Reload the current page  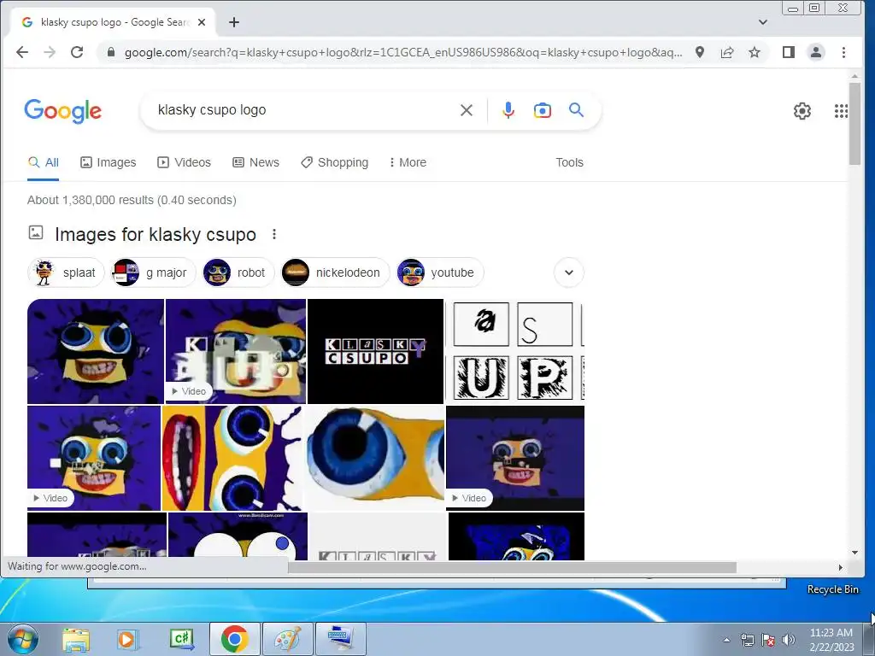tap(77, 52)
